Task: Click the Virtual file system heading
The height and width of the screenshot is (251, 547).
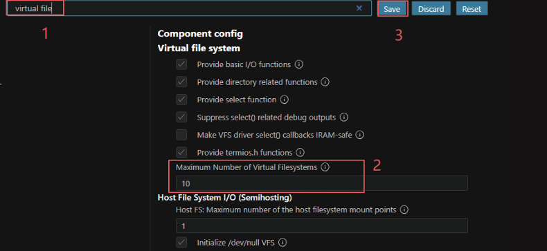Action: pyautogui.click(x=199, y=48)
